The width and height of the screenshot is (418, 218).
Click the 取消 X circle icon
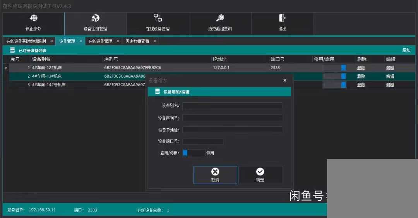tap(215, 171)
